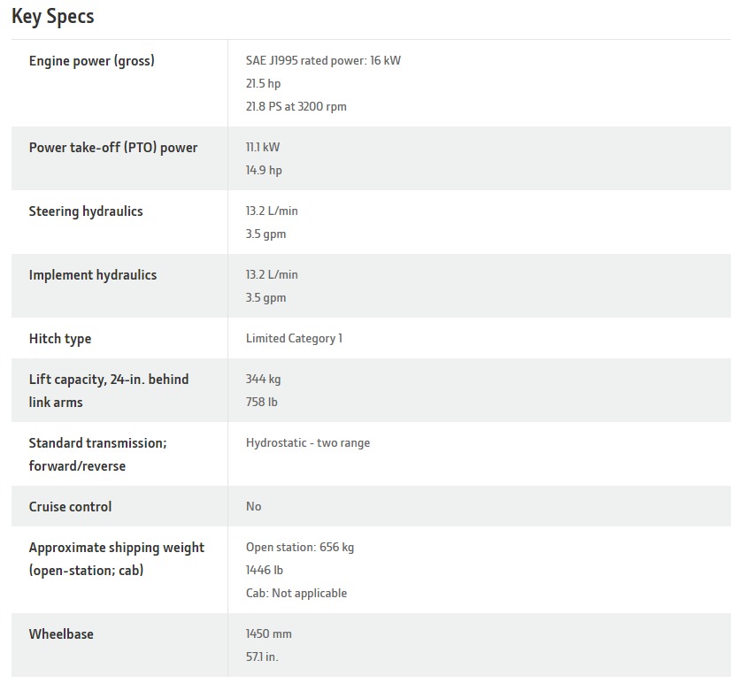Click the 21.8 PS at 3200 rpm text
The height and width of the screenshot is (691, 731).
click(x=296, y=107)
